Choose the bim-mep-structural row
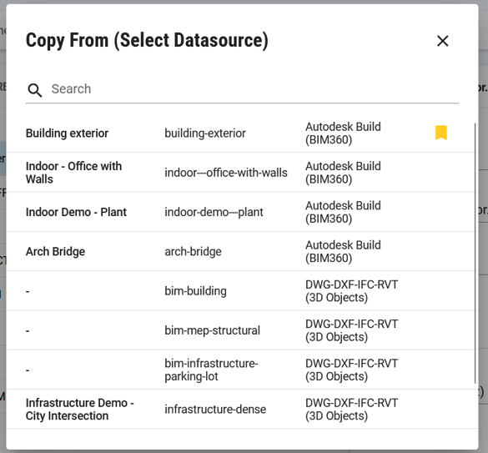Screen dimensions: 488x453 pyautogui.click(x=242, y=330)
